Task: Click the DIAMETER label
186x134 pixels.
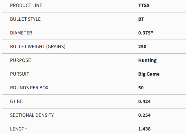Action: 21,33
